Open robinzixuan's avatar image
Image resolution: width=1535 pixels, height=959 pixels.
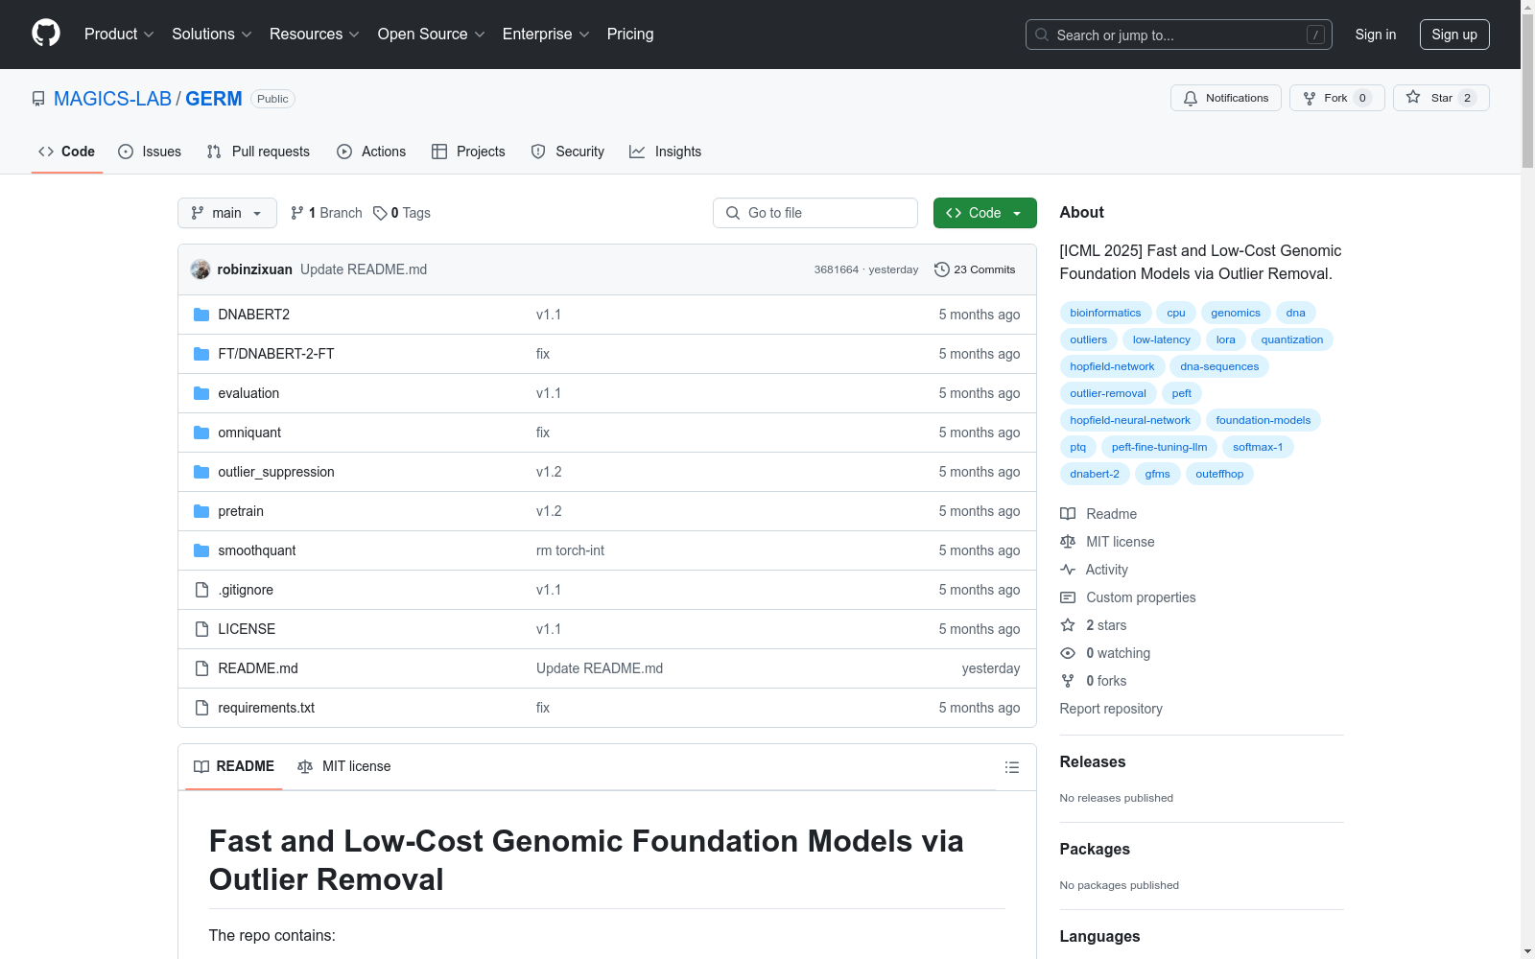tap(201, 269)
